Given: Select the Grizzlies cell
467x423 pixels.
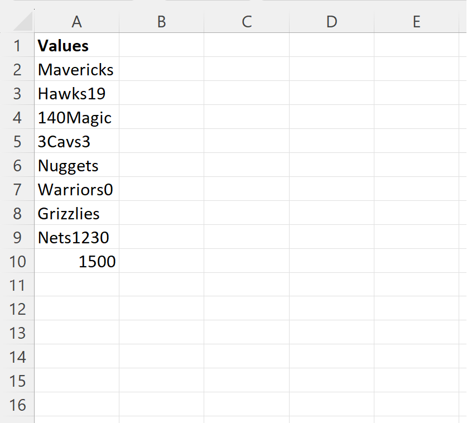Looking at the screenshot, I should pyautogui.click(x=76, y=214).
